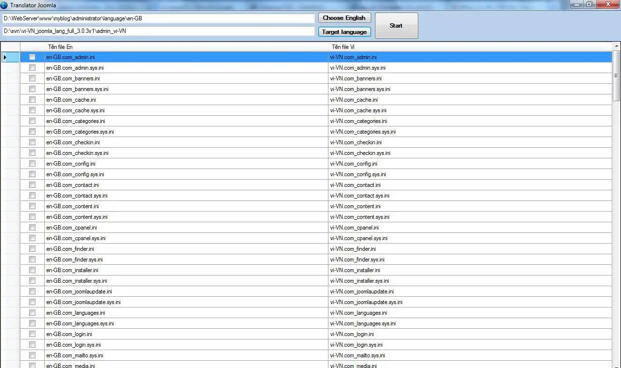Select the en-GB.com_joomlaupdate.sys.ini cell
Screen dimensions: 621x368
click(186, 302)
